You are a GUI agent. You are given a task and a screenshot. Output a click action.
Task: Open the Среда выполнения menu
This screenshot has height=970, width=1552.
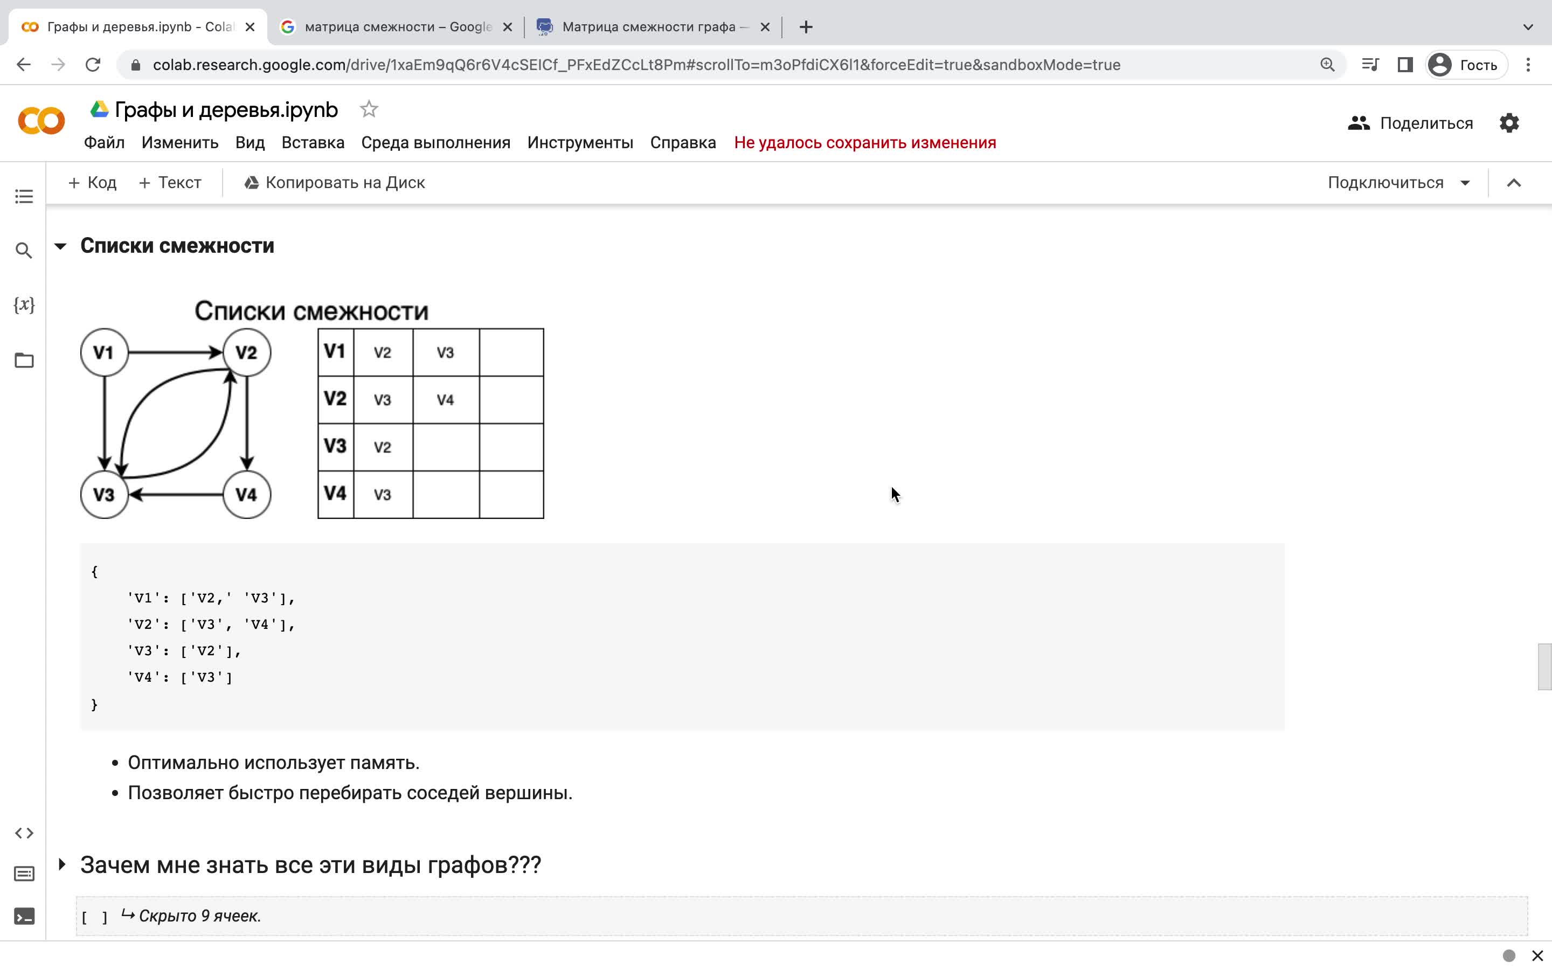(435, 142)
